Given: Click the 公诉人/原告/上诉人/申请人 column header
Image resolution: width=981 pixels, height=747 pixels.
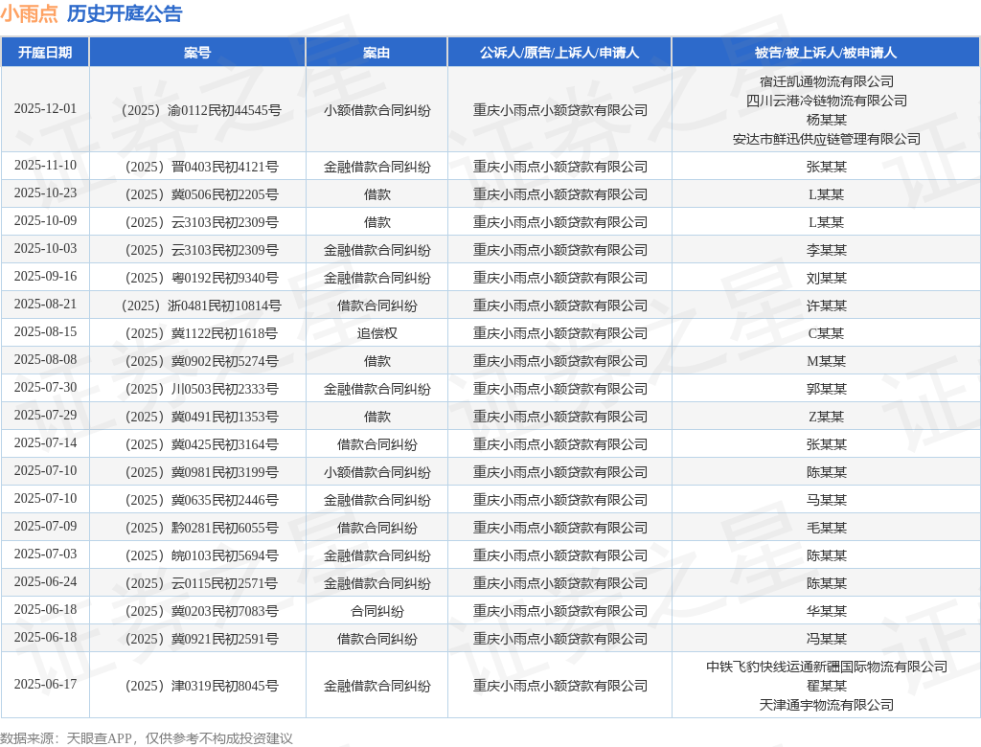Looking at the screenshot, I should coord(559,53).
